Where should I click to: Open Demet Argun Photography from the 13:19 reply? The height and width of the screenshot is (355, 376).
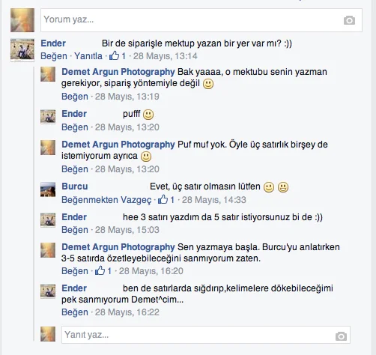click(118, 72)
